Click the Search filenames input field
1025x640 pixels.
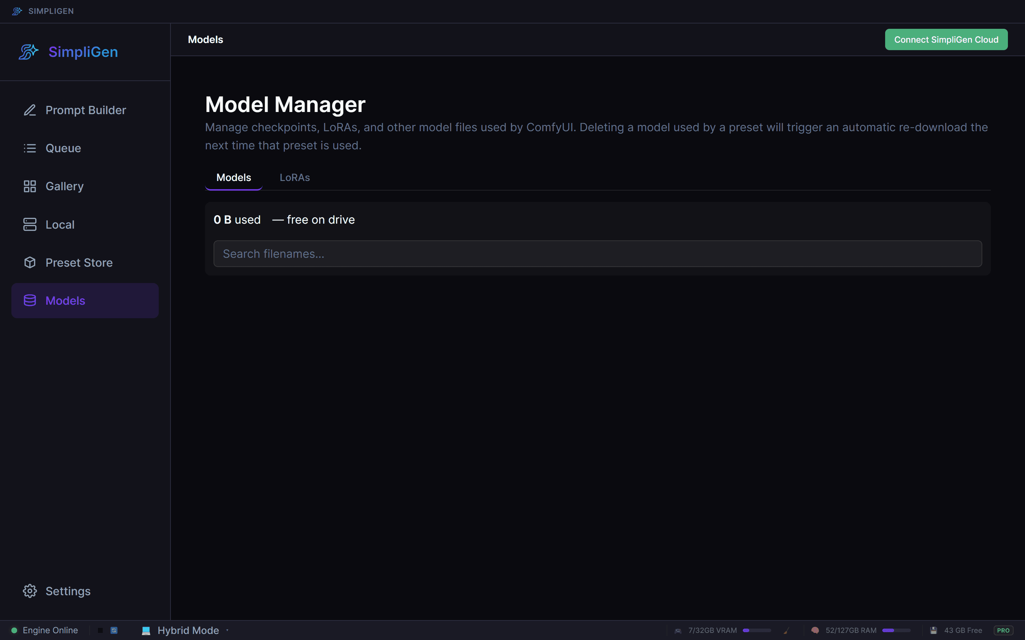(x=598, y=254)
